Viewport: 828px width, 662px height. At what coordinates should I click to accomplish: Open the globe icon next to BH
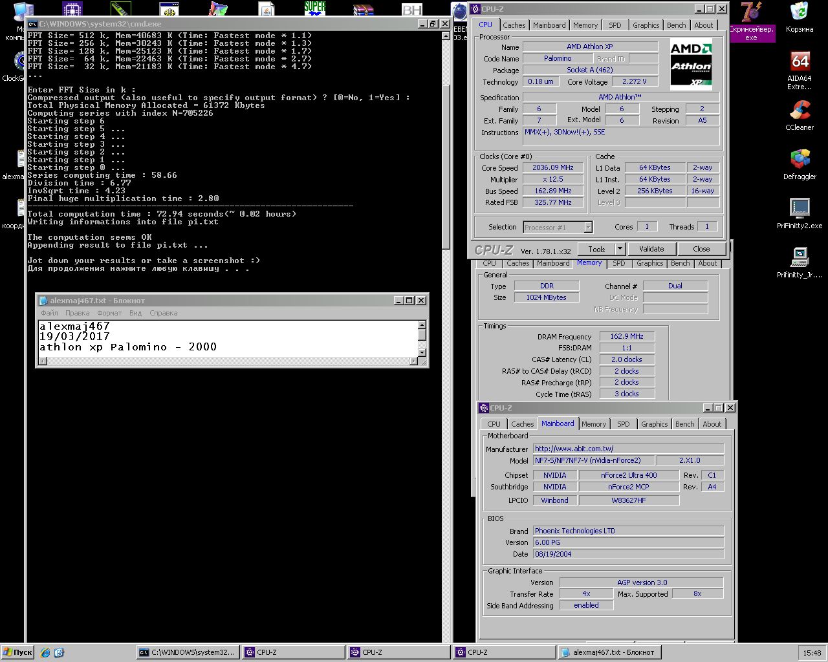coord(459,10)
